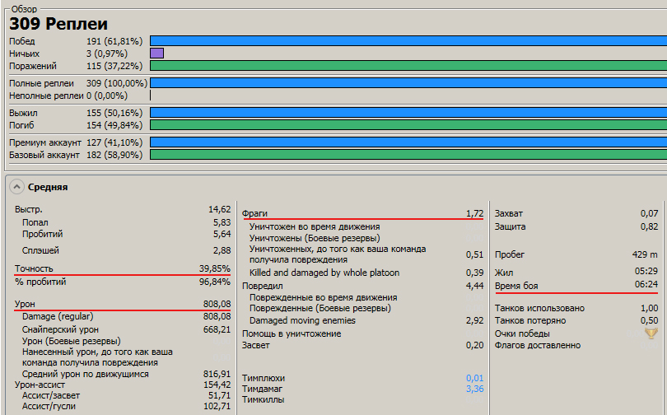
Task: Click the Точность label
Action: [x=34, y=268]
